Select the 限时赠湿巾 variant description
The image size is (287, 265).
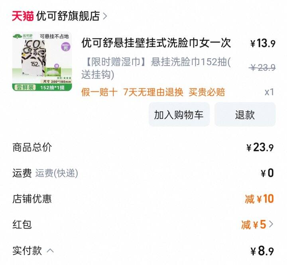point(156,68)
